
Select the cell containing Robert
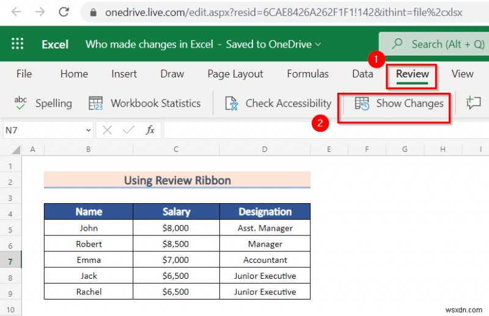pyautogui.click(x=89, y=244)
